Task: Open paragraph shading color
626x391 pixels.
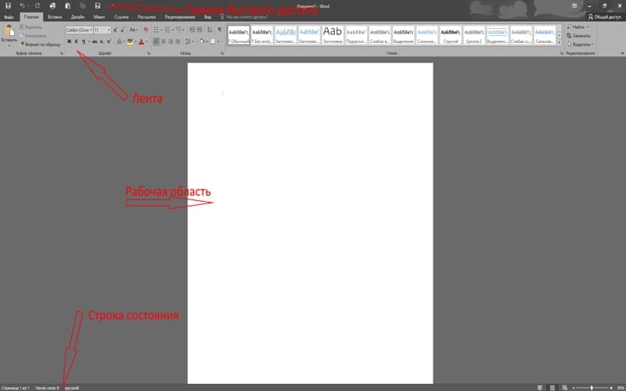Action: coord(202,41)
